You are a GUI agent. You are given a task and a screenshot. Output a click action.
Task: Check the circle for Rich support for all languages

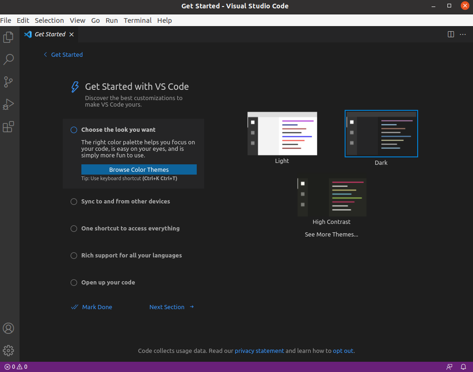pyautogui.click(x=74, y=256)
